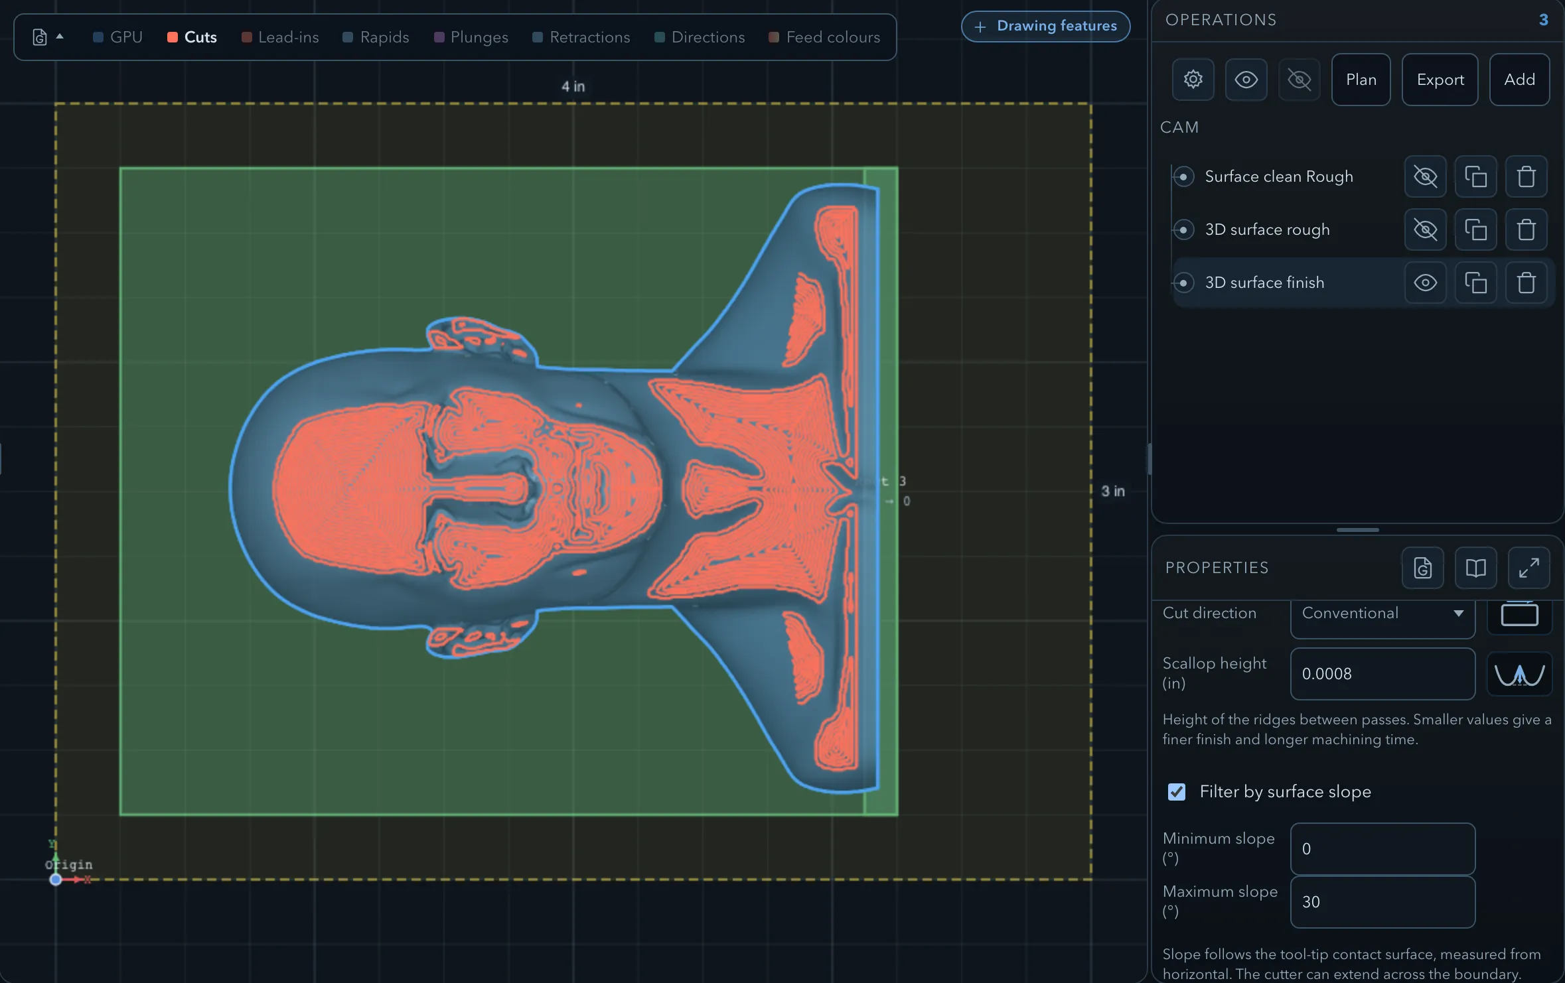Image resolution: width=1565 pixels, height=983 pixels.
Task: Expand the Properties panel with arrows icon
Action: pyautogui.click(x=1529, y=568)
